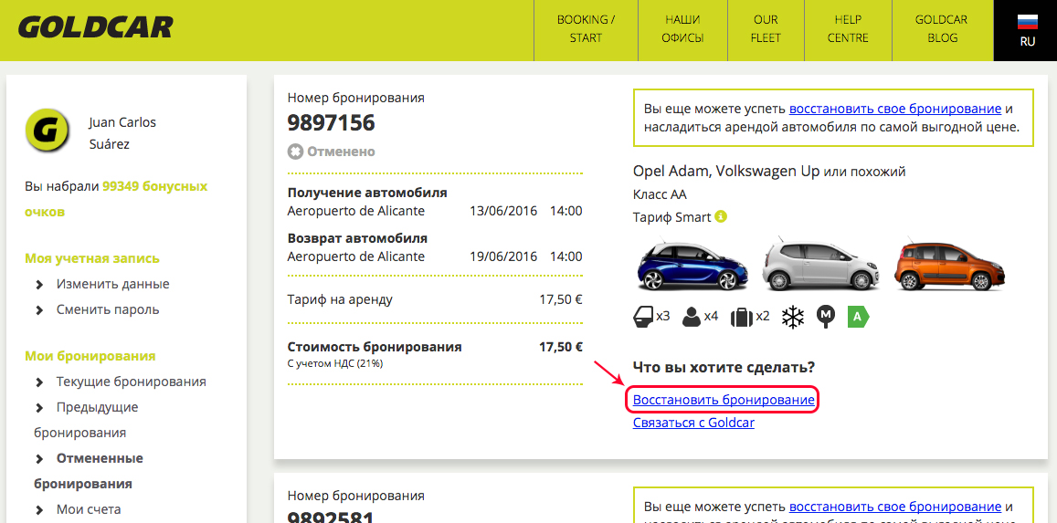Image resolution: width=1057 pixels, height=523 pixels.
Task: Click the air conditioning snowflake icon
Action: click(x=793, y=317)
